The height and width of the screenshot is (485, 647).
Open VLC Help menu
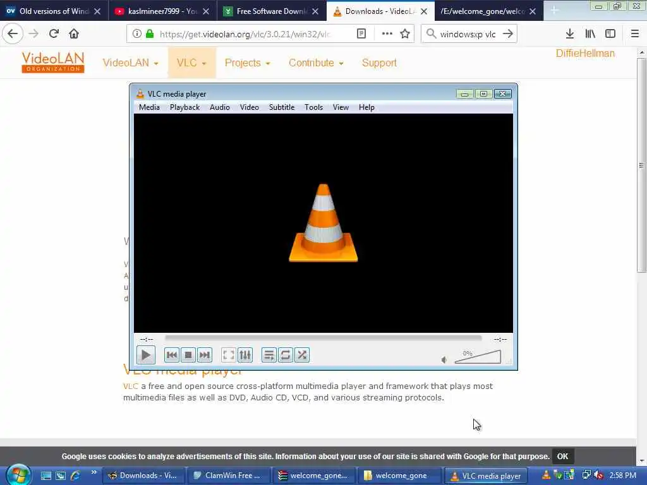pos(366,107)
